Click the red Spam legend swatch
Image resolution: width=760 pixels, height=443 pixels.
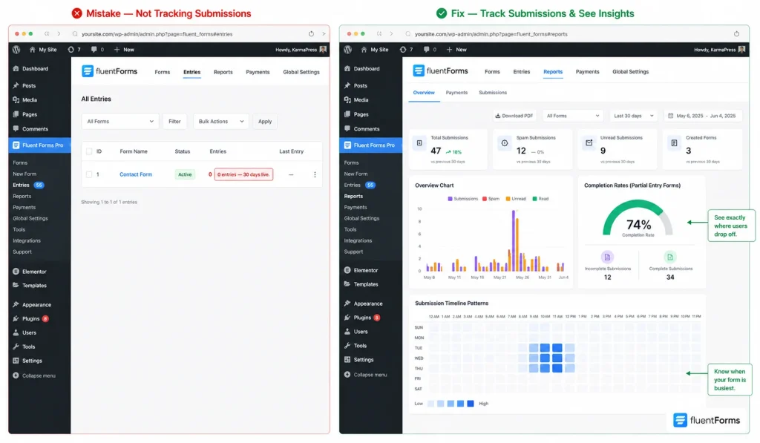[484, 199]
